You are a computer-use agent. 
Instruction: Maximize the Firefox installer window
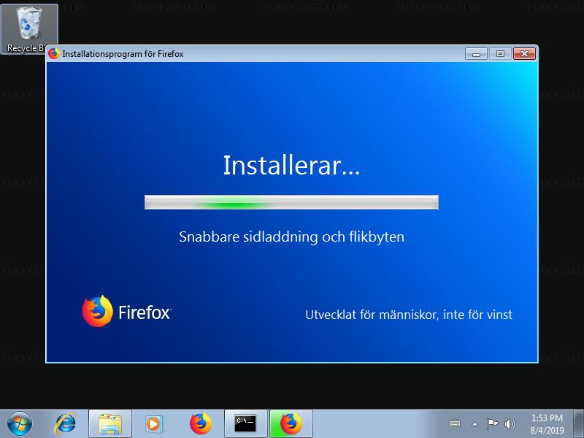coord(500,54)
